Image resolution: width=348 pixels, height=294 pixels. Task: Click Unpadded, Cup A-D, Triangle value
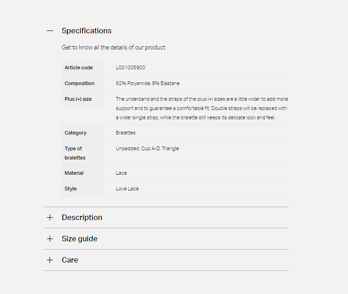(147, 148)
